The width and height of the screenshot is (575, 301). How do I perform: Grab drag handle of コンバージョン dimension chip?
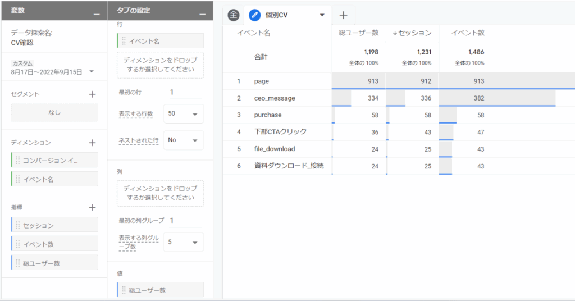point(17,160)
